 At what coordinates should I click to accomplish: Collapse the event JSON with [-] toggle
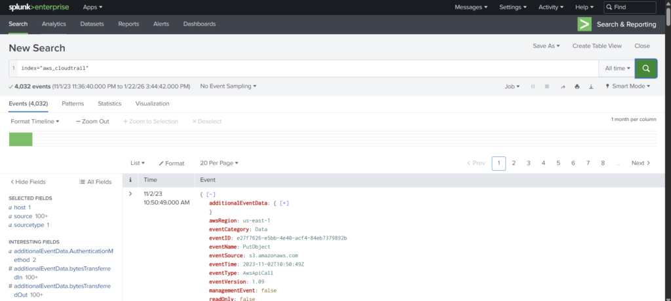click(211, 194)
